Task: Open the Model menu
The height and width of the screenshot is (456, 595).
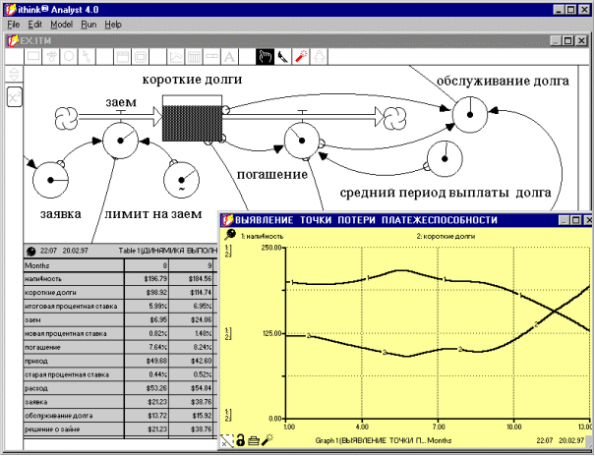Action: tap(62, 25)
